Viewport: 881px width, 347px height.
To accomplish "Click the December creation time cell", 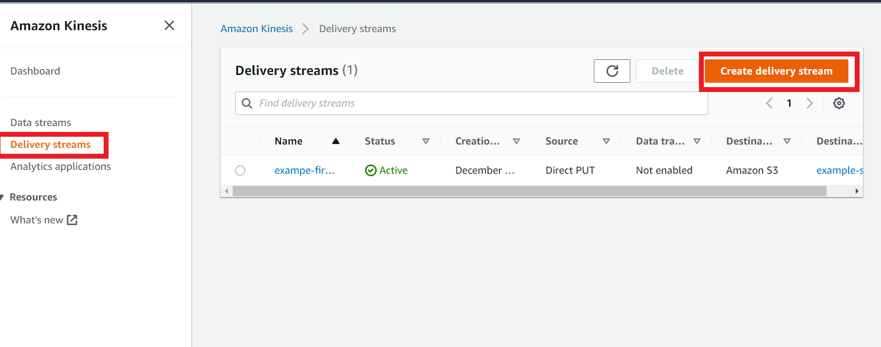I will coord(485,170).
